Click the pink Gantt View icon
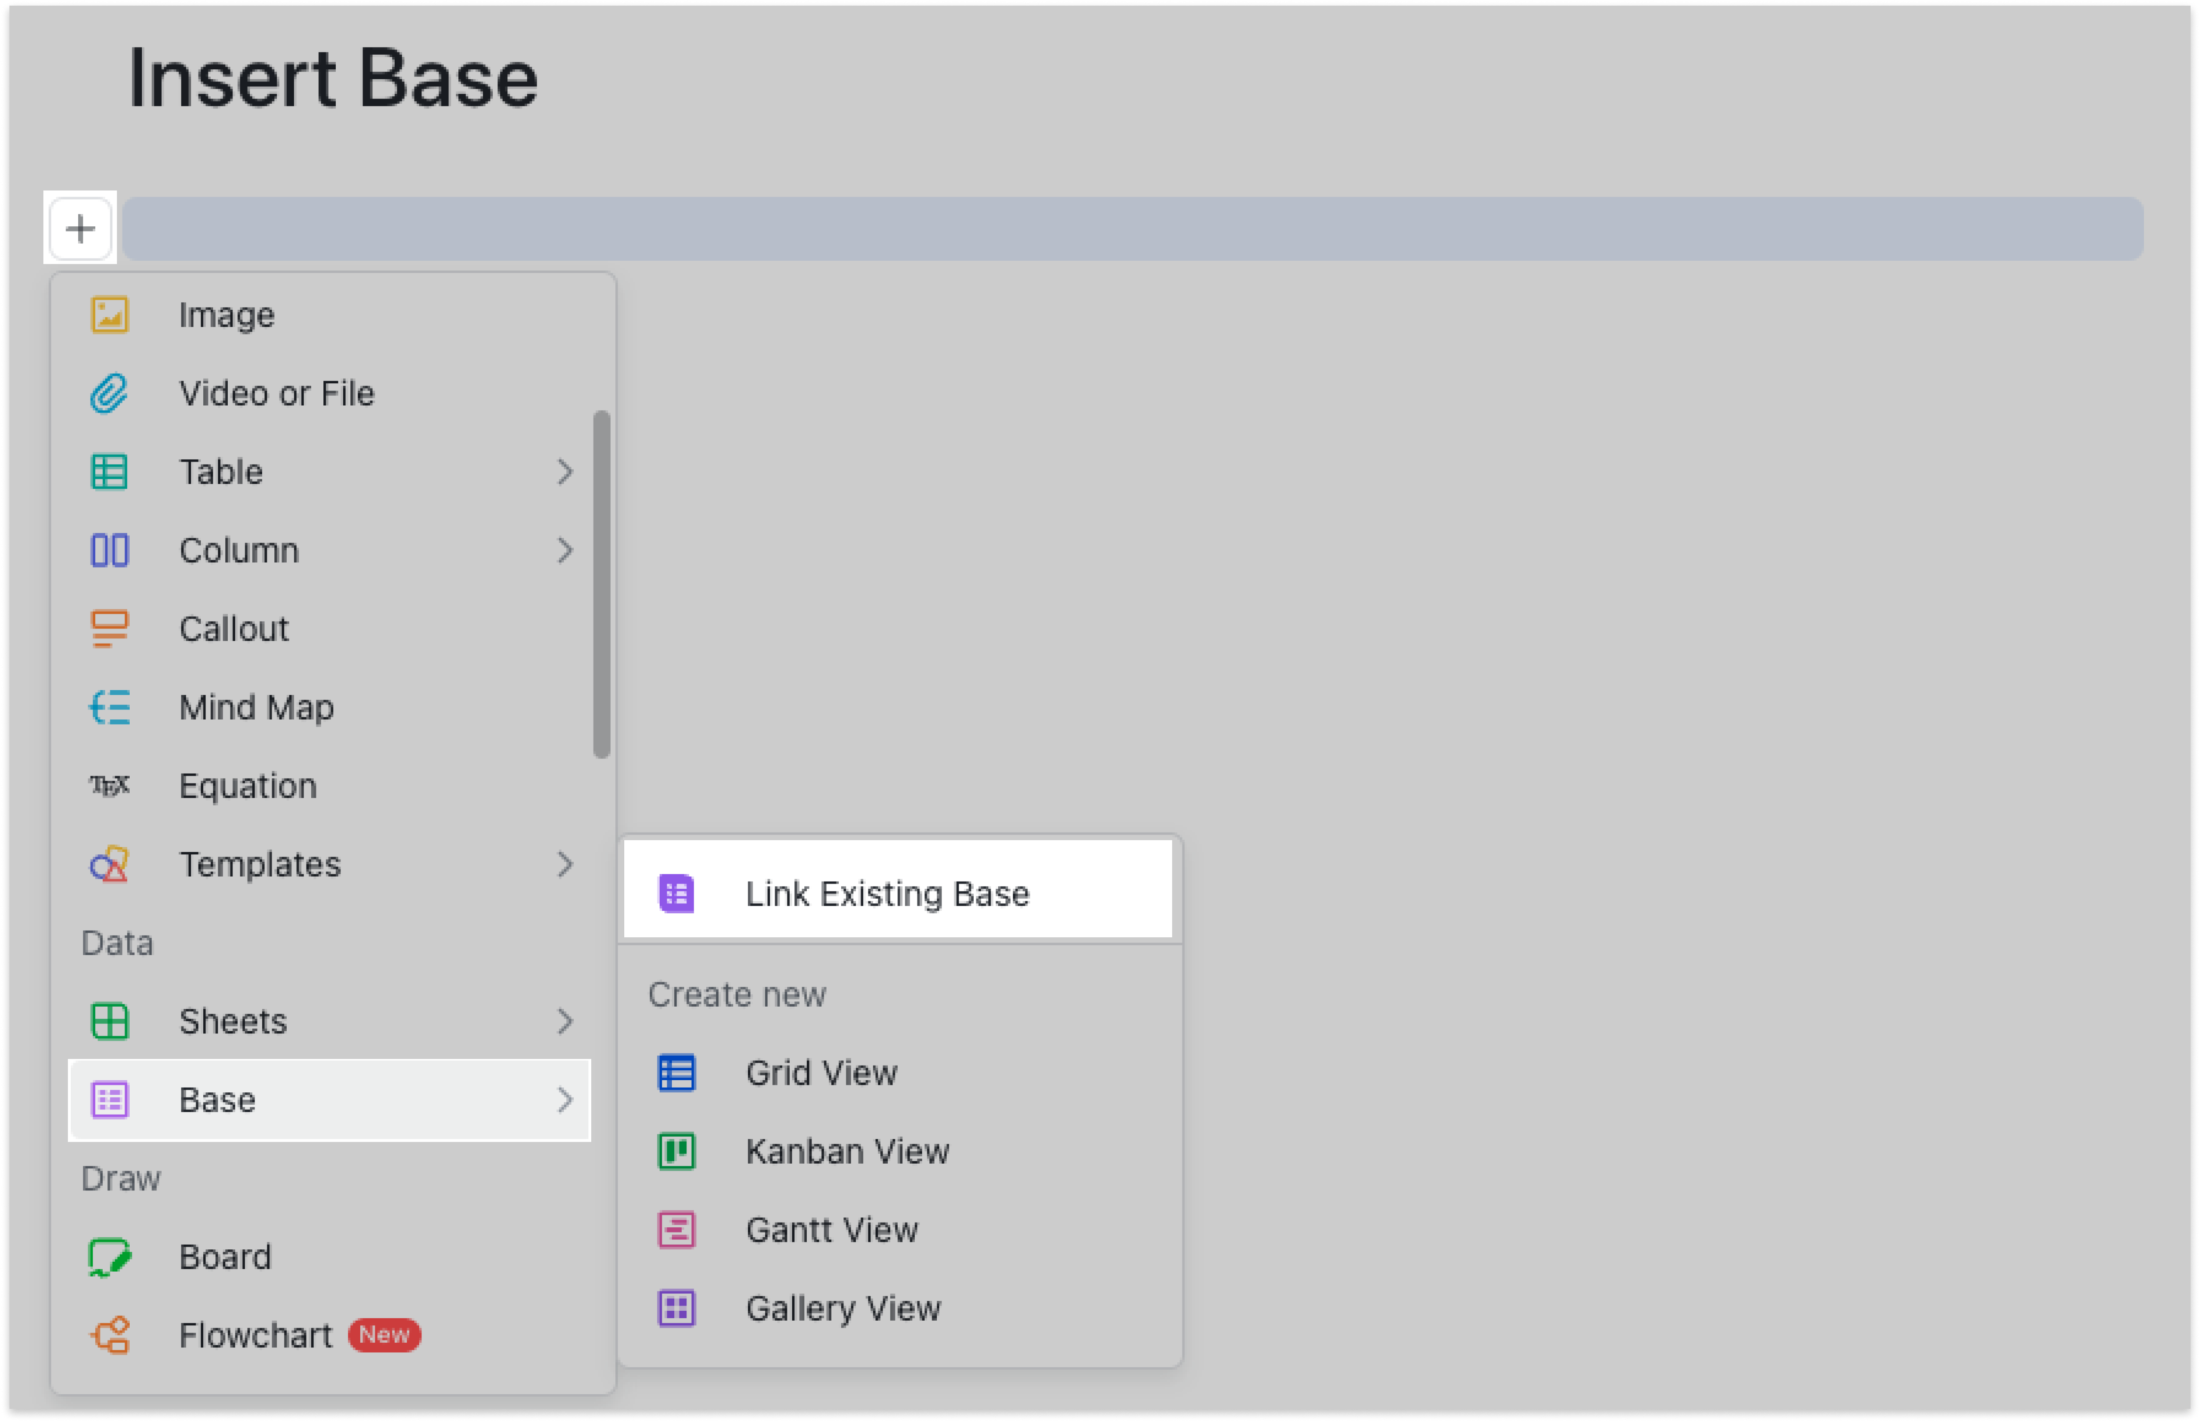2200x1422 pixels. [677, 1230]
